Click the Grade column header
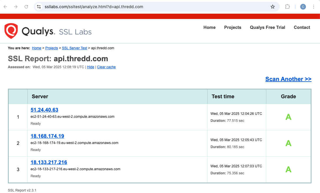The height and width of the screenshot is (193, 320). pyautogui.click(x=288, y=96)
